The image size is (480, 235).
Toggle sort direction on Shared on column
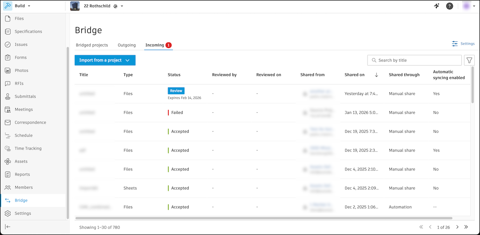[376, 75]
